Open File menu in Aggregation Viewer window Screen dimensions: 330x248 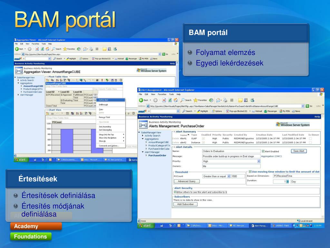16,44
